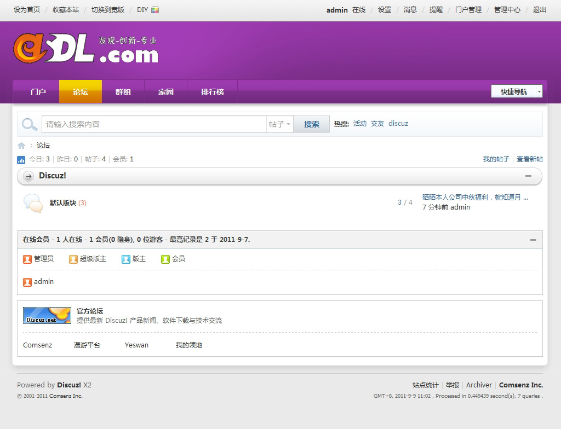Click the Yeswan friend link
This screenshot has width=561, height=429.
136,345
